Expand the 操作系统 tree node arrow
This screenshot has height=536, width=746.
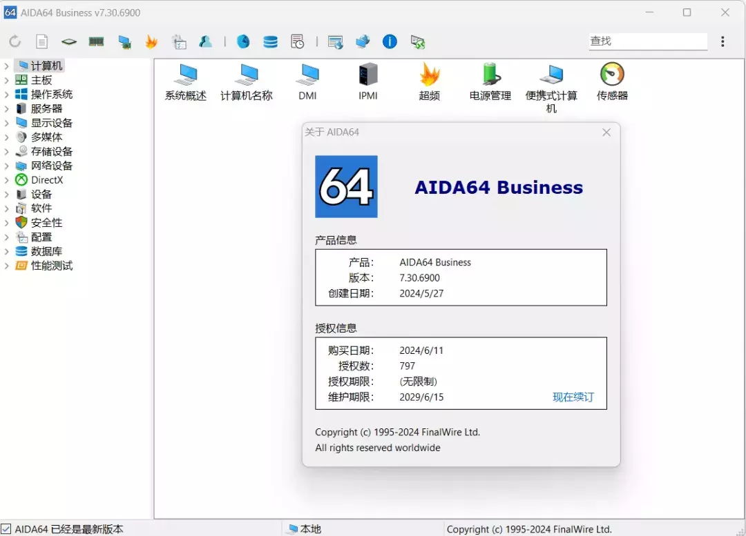pos(6,95)
